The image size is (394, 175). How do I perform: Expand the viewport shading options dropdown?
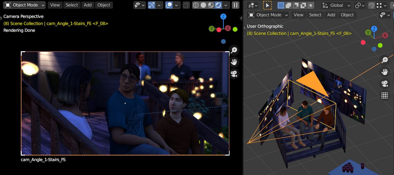coord(226,5)
